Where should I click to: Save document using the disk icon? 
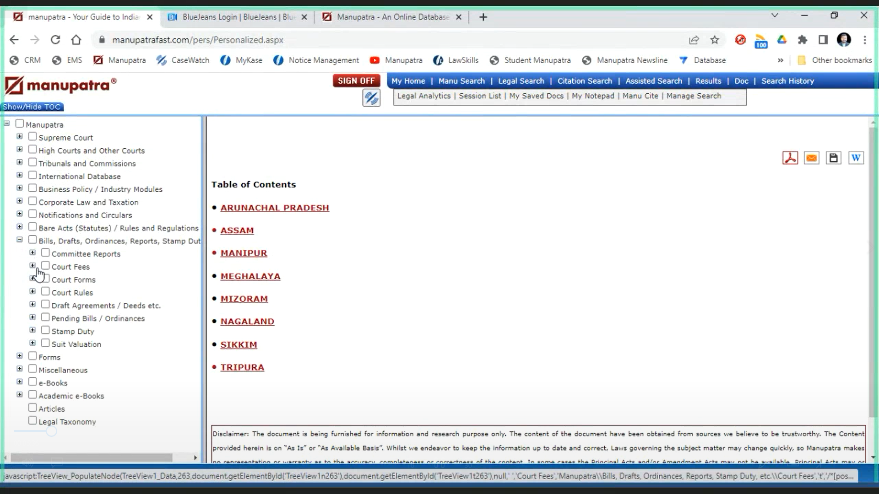click(833, 158)
